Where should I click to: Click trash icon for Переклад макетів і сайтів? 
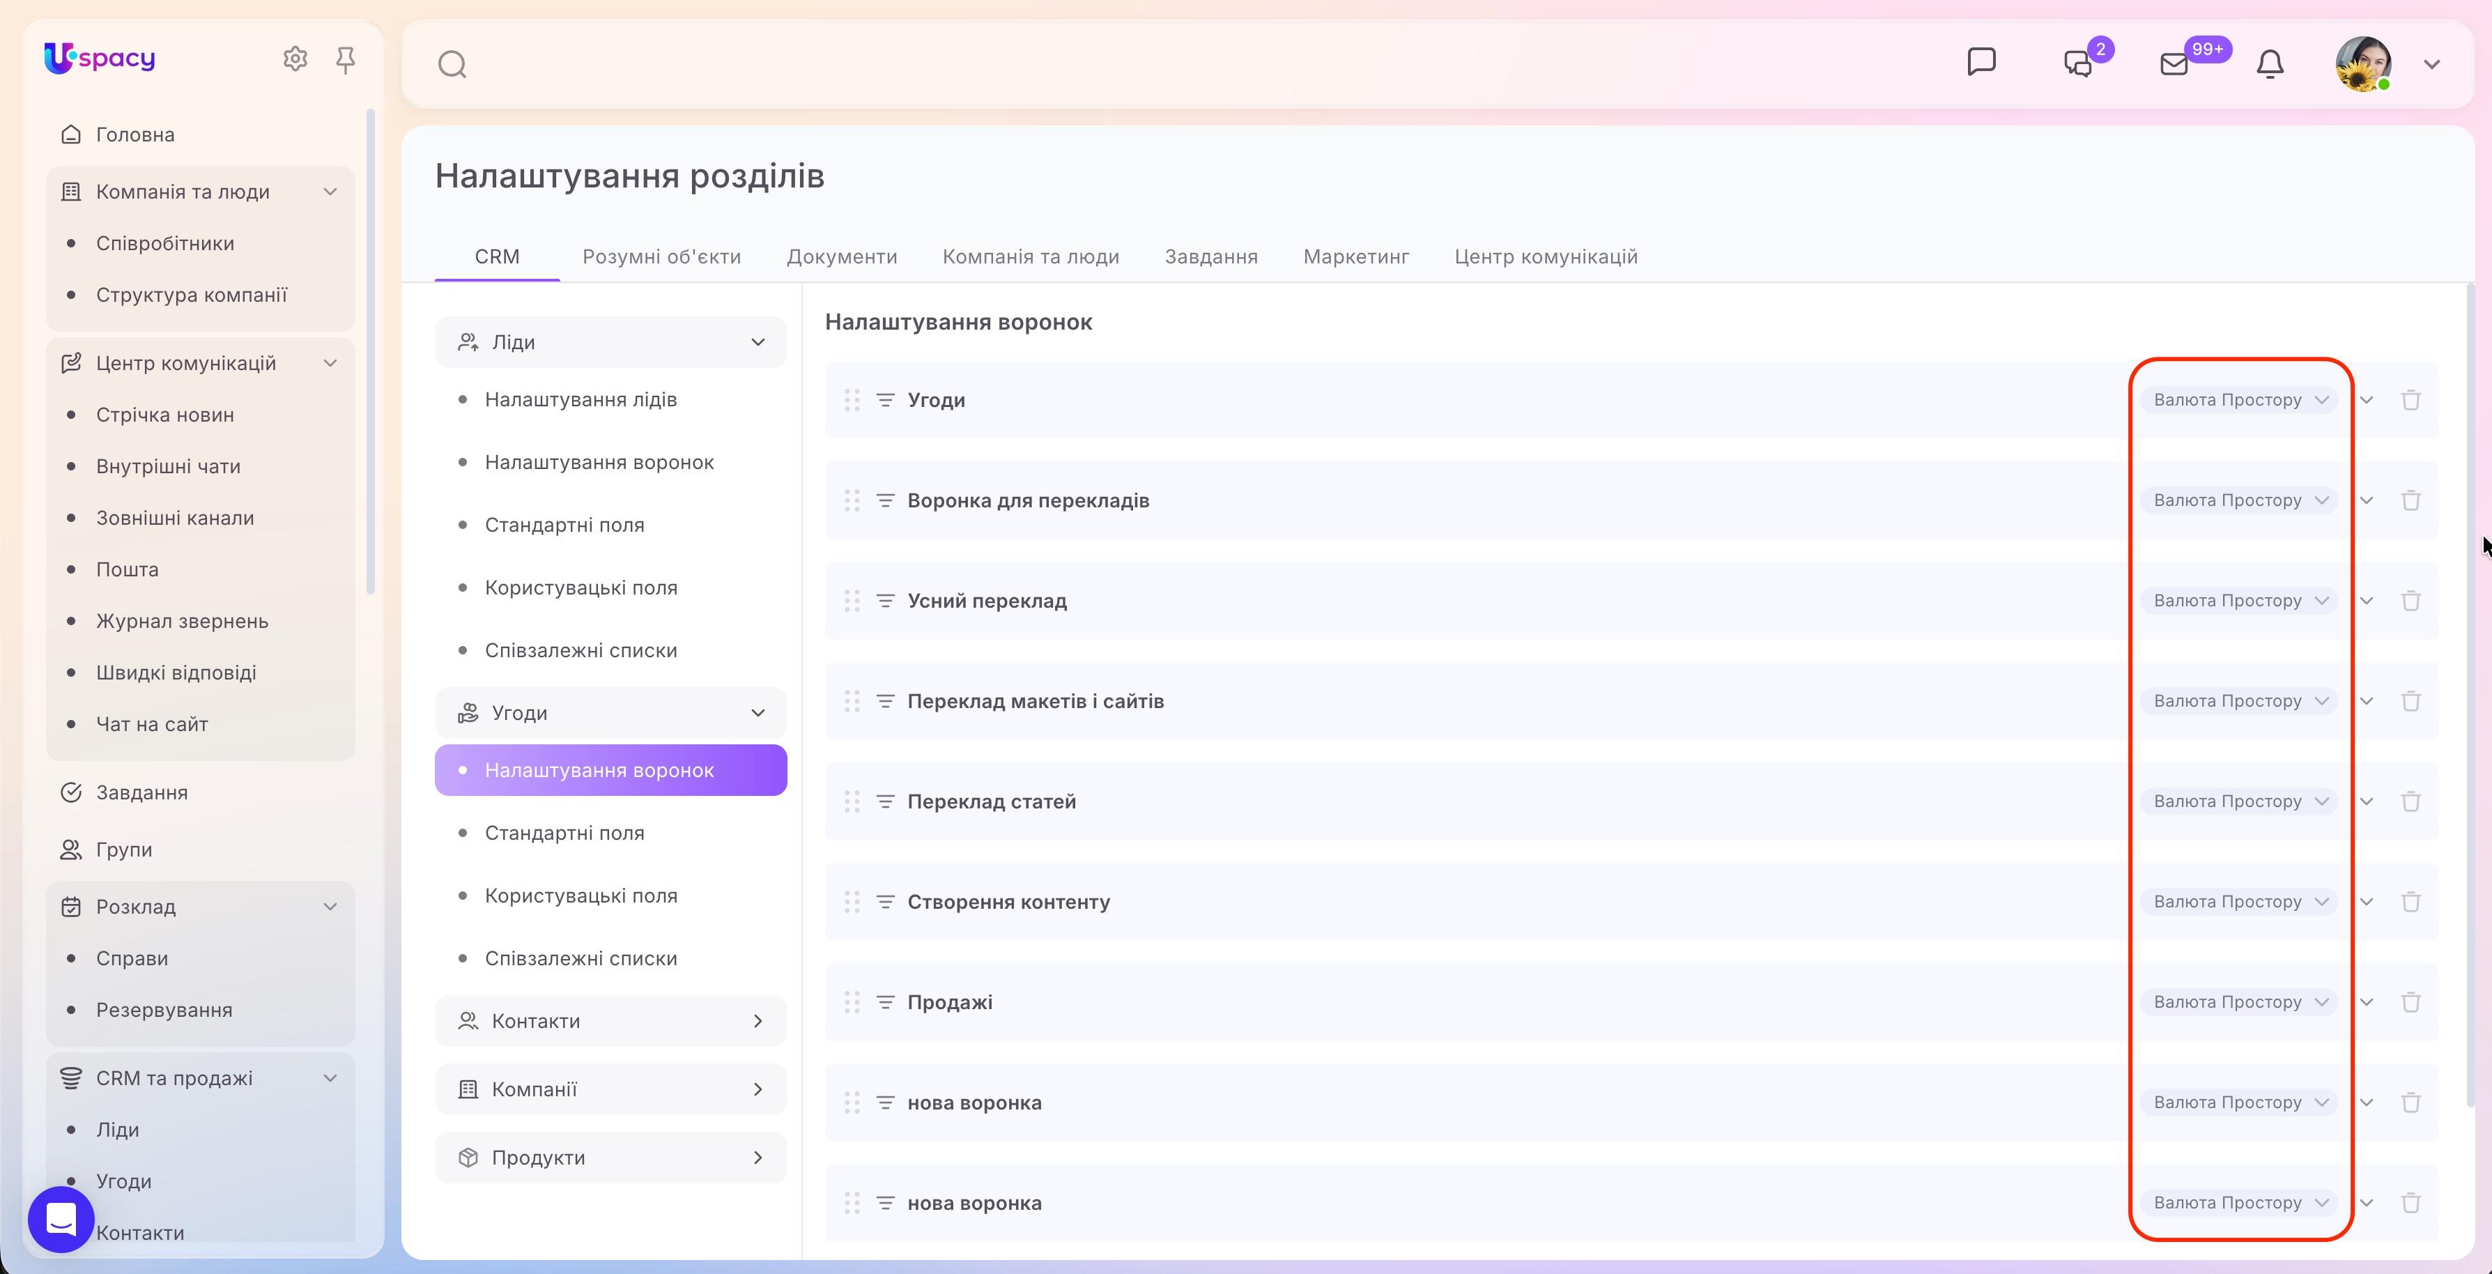coord(2410,701)
